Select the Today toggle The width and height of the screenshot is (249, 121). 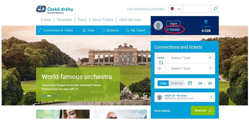(x=163, y=83)
